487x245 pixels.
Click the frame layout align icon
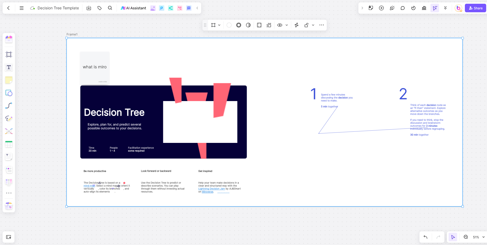click(269, 25)
